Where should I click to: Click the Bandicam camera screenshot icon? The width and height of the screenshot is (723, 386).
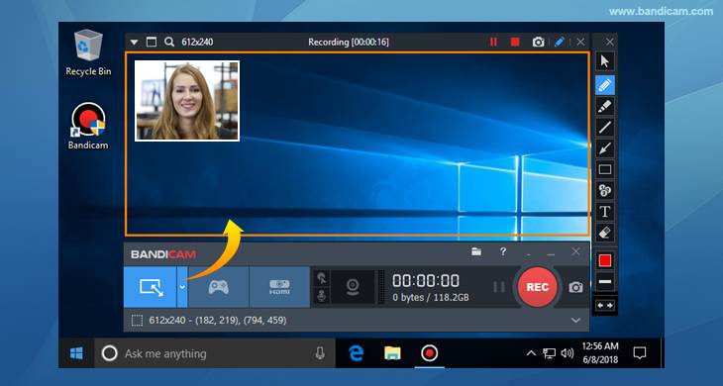[575, 287]
